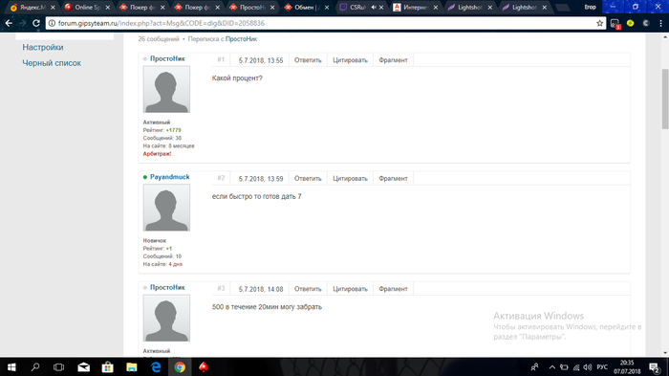Screen dimensions: 669x376
Task: Open Task View on taskbar
Action: coord(59,367)
